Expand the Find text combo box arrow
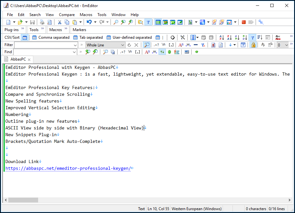 pyautogui.click(x=74, y=52)
